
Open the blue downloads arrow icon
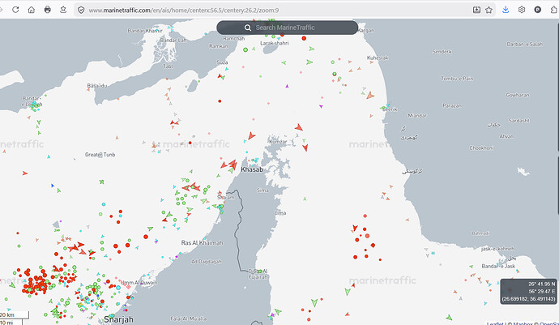(x=506, y=10)
